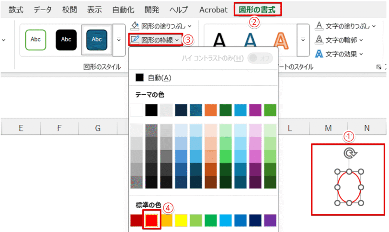Open the データ ribbon tab

(x=43, y=10)
